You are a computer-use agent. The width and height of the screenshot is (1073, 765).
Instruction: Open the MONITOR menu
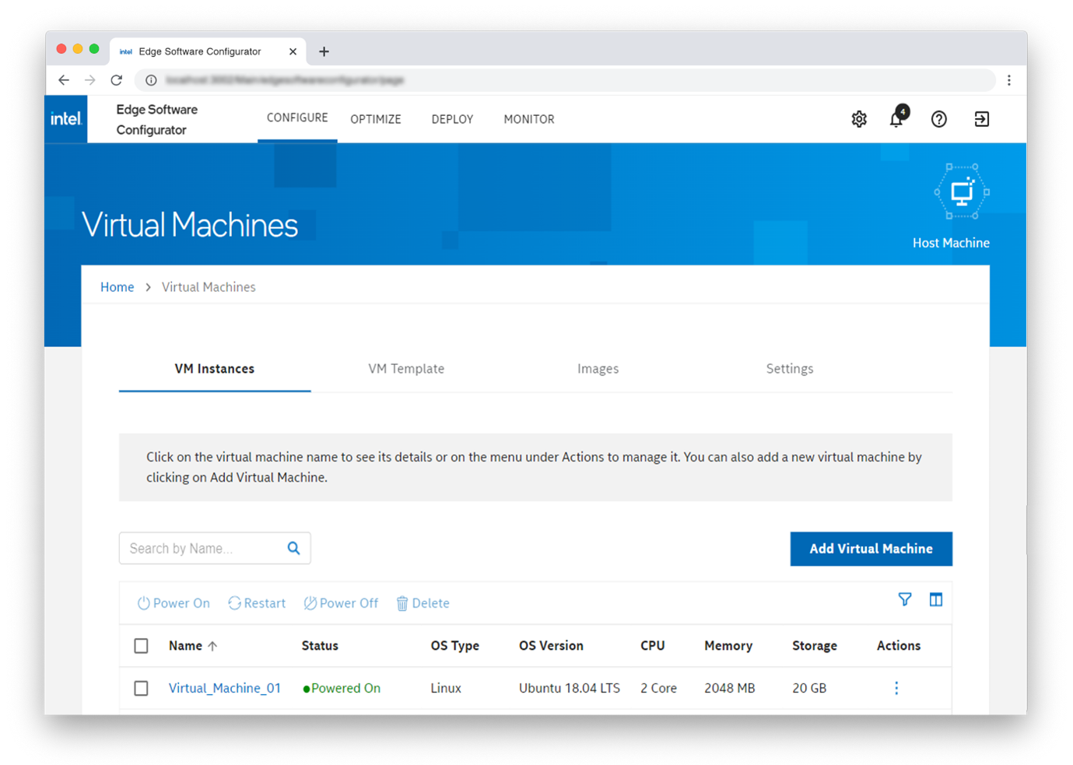(529, 119)
